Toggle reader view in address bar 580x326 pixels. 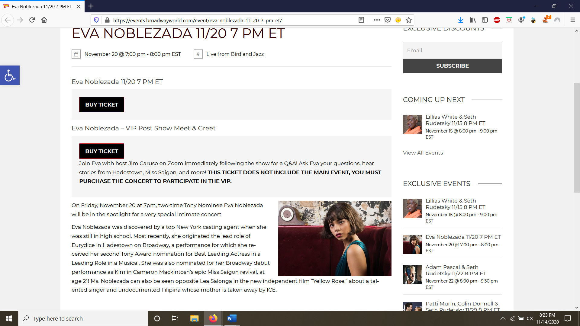pyautogui.click(x=361, y=20)
